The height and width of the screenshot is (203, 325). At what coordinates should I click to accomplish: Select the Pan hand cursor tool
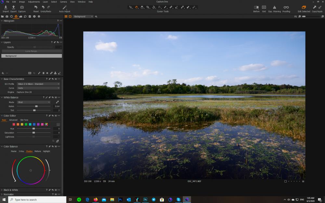point(136,7)
